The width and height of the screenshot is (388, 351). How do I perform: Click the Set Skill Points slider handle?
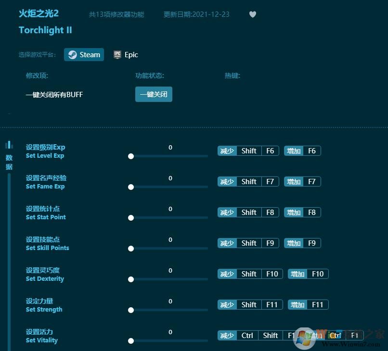click(x=131, y=249)
